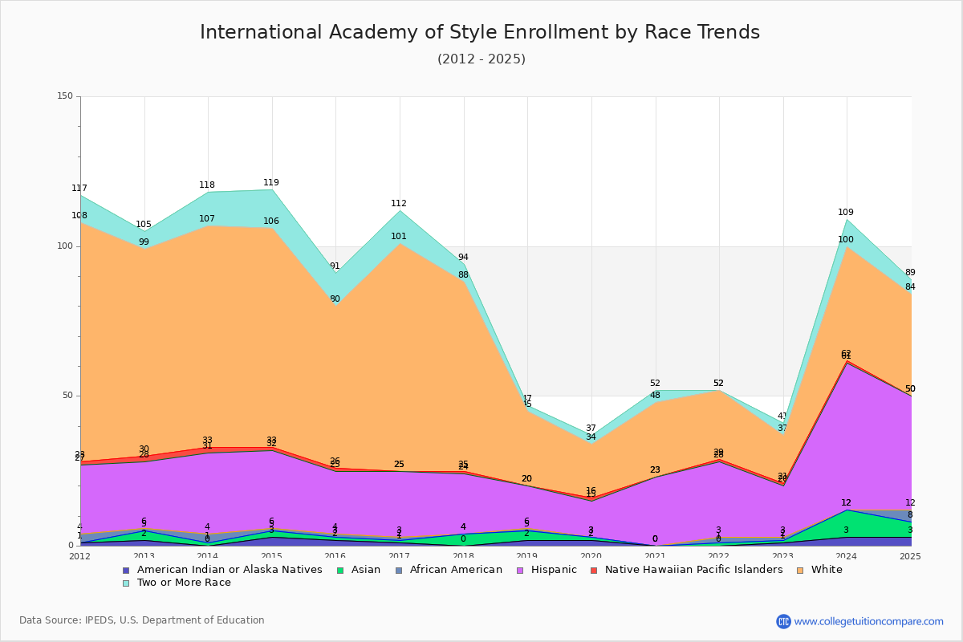The height and width of the screenshot is (642, 963).
Task: Click the 107 data label for 2014
Action: point(207,219)
